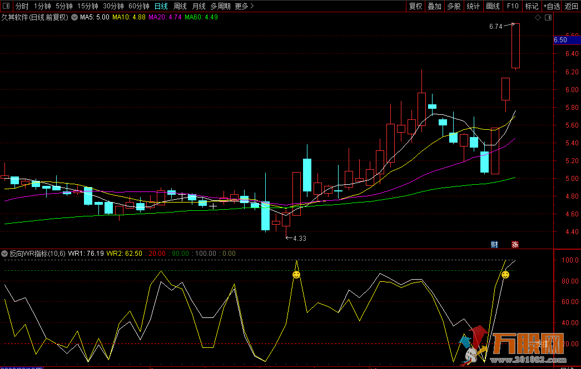581x369 pixels.
Task: Click the MA60: 4.49 label
Action: (x=201, y=17)
